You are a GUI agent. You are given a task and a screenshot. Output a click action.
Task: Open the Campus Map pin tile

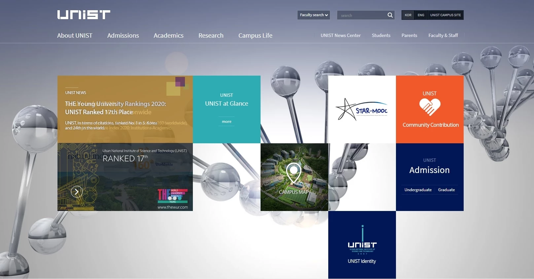coord(294,177)
